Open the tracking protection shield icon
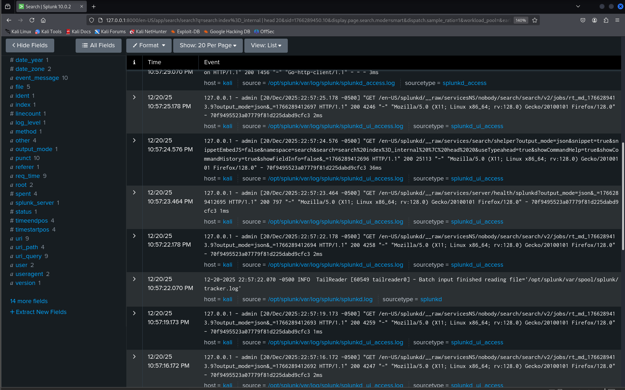Viewport: 625px width, 390px height. pyautogui.click(x=92, y=20)
